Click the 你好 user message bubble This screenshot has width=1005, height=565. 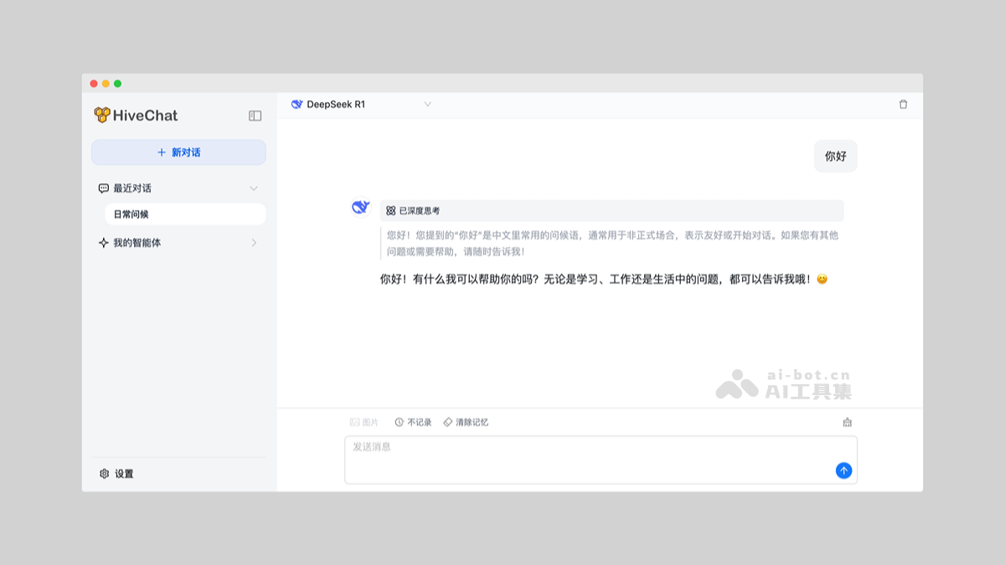tap(835, 156)
